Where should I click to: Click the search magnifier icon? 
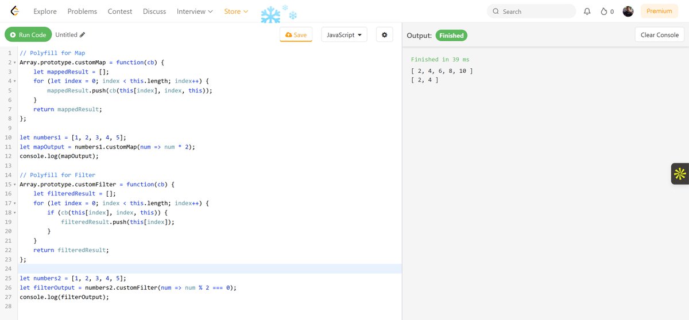point(496,11)
